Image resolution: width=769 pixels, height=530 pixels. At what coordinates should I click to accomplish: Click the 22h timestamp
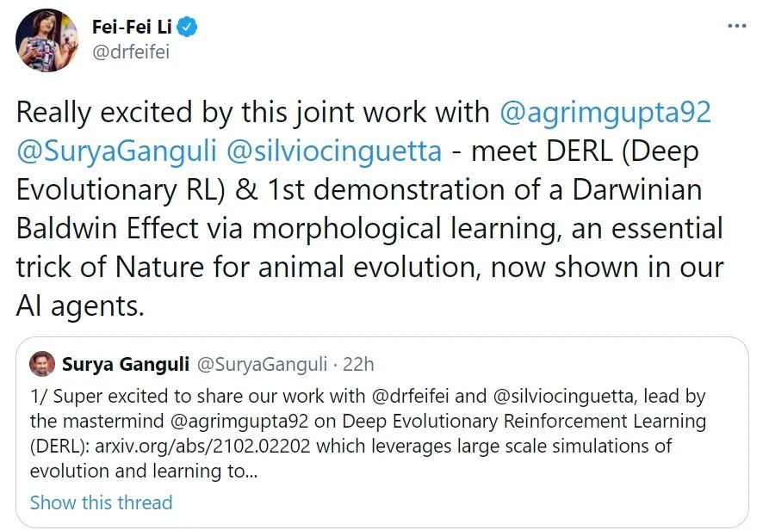[x=358, y=365]
